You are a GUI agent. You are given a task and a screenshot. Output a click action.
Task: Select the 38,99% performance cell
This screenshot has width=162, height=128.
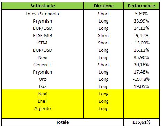click(x=141, y=21)
